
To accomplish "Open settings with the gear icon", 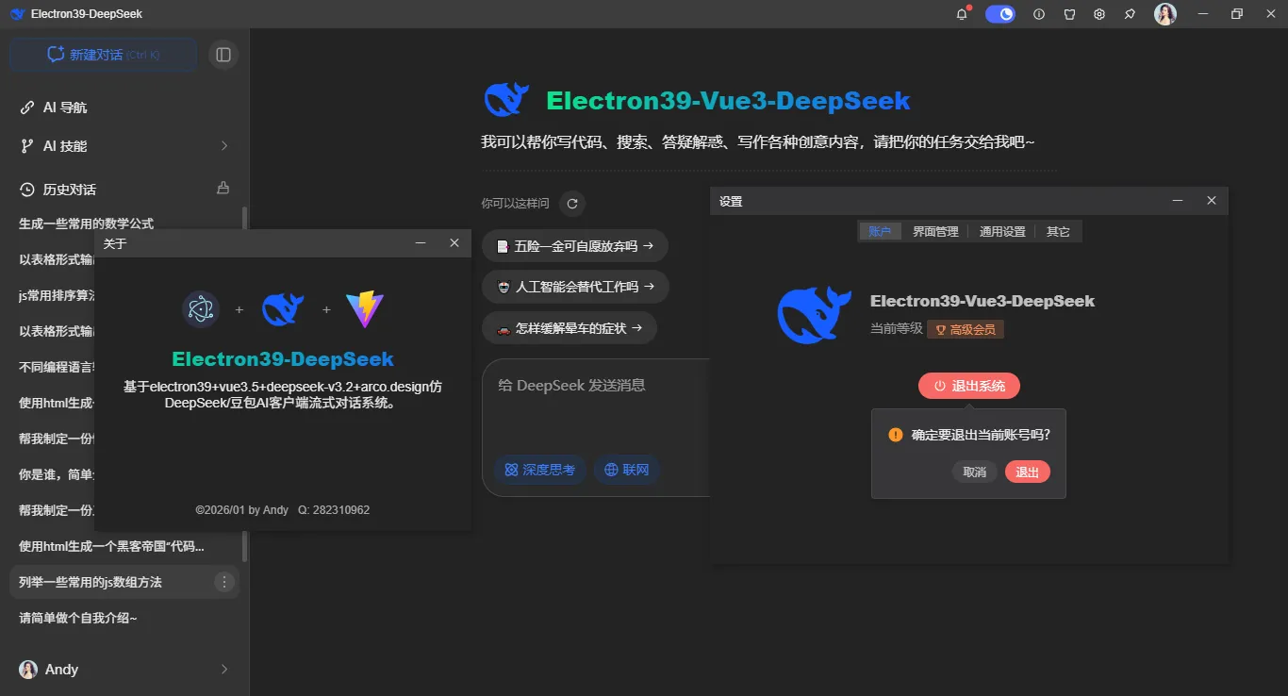I will (x=1098, y=14).
